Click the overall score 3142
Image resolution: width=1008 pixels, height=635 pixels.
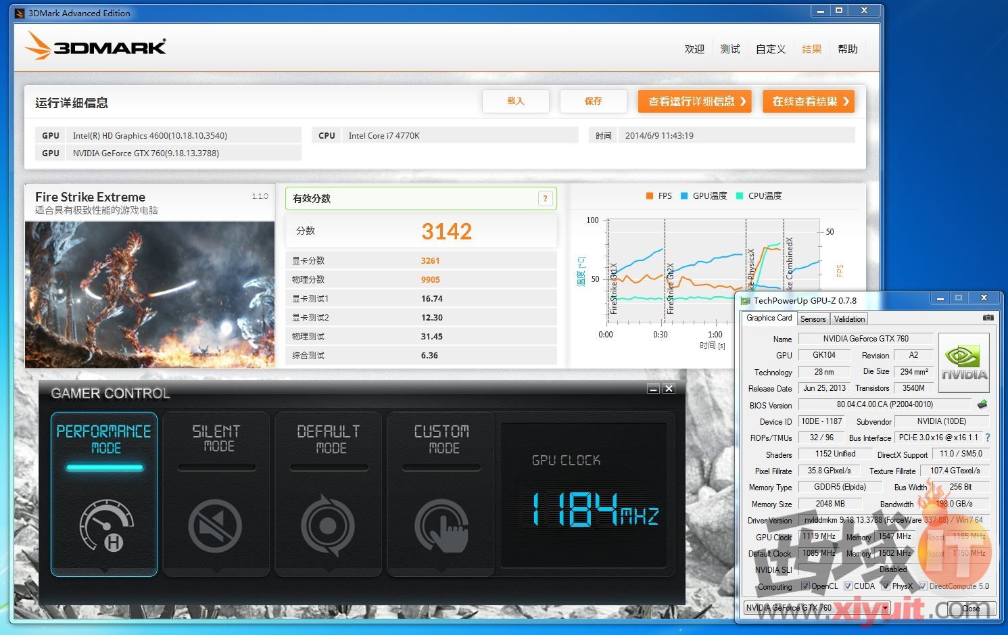coord(447,231)
